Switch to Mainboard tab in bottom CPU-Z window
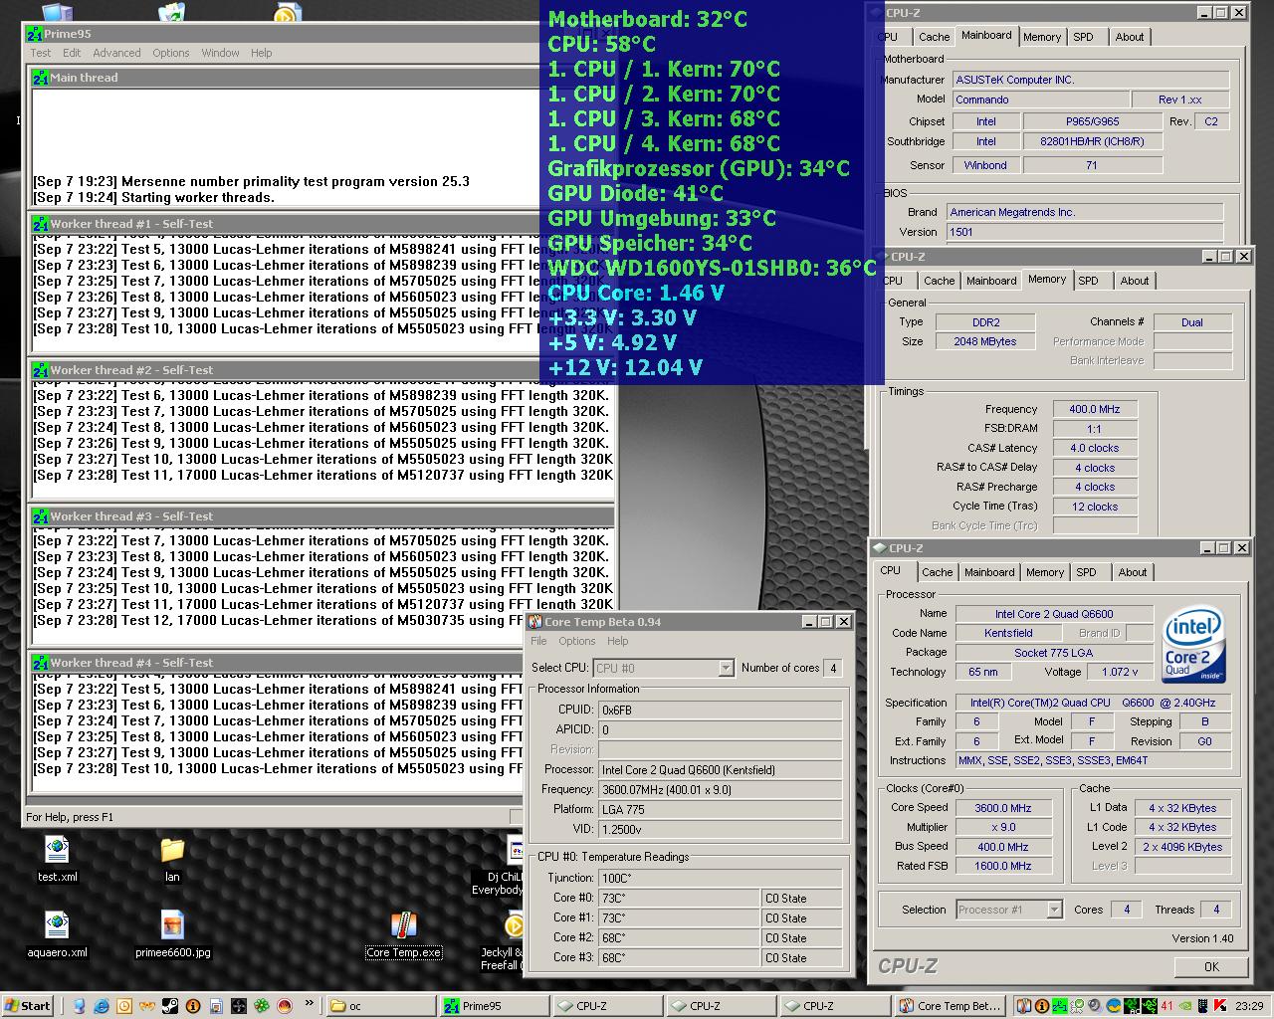 point(989,572)
